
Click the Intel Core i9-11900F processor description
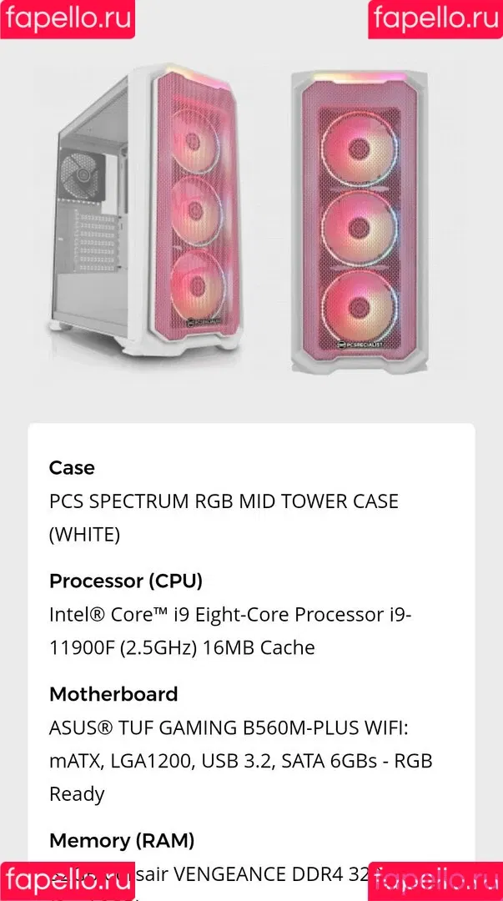tap(230, 631)
